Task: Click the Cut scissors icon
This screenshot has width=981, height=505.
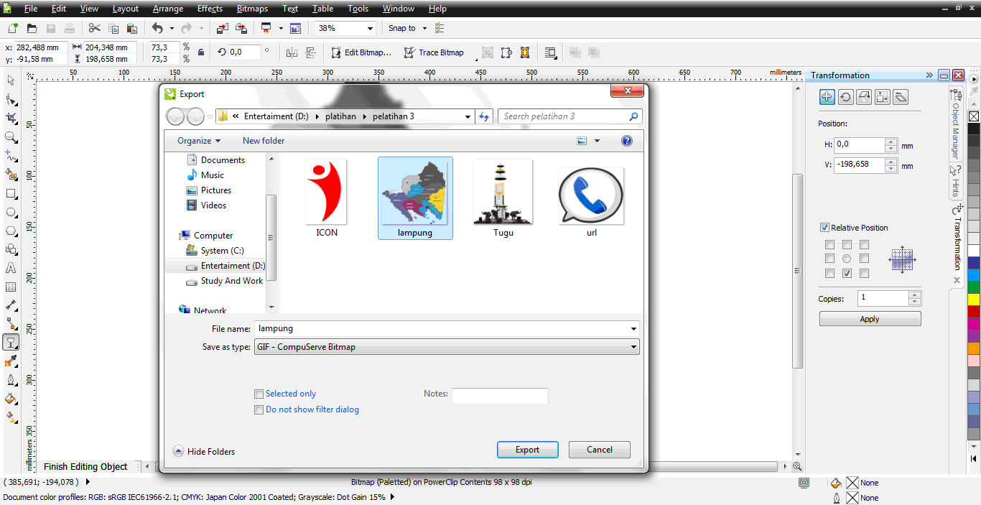Action: [94, 28]
